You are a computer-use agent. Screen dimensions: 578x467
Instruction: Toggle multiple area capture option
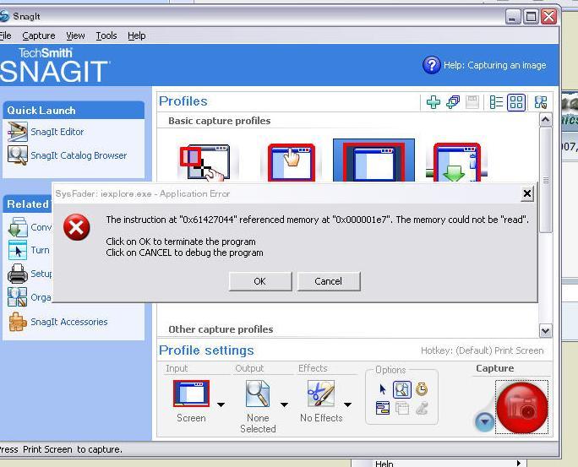(402, 409)
